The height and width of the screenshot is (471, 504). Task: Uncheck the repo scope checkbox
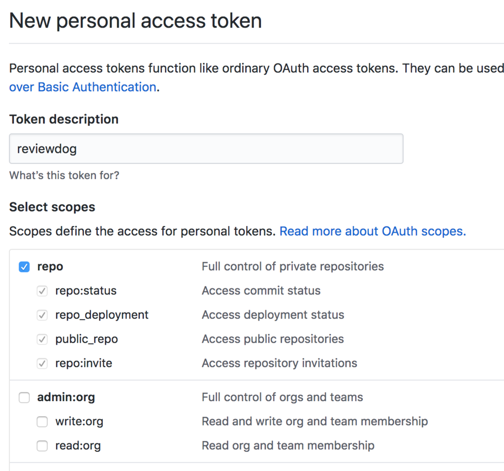coord(24,266)
